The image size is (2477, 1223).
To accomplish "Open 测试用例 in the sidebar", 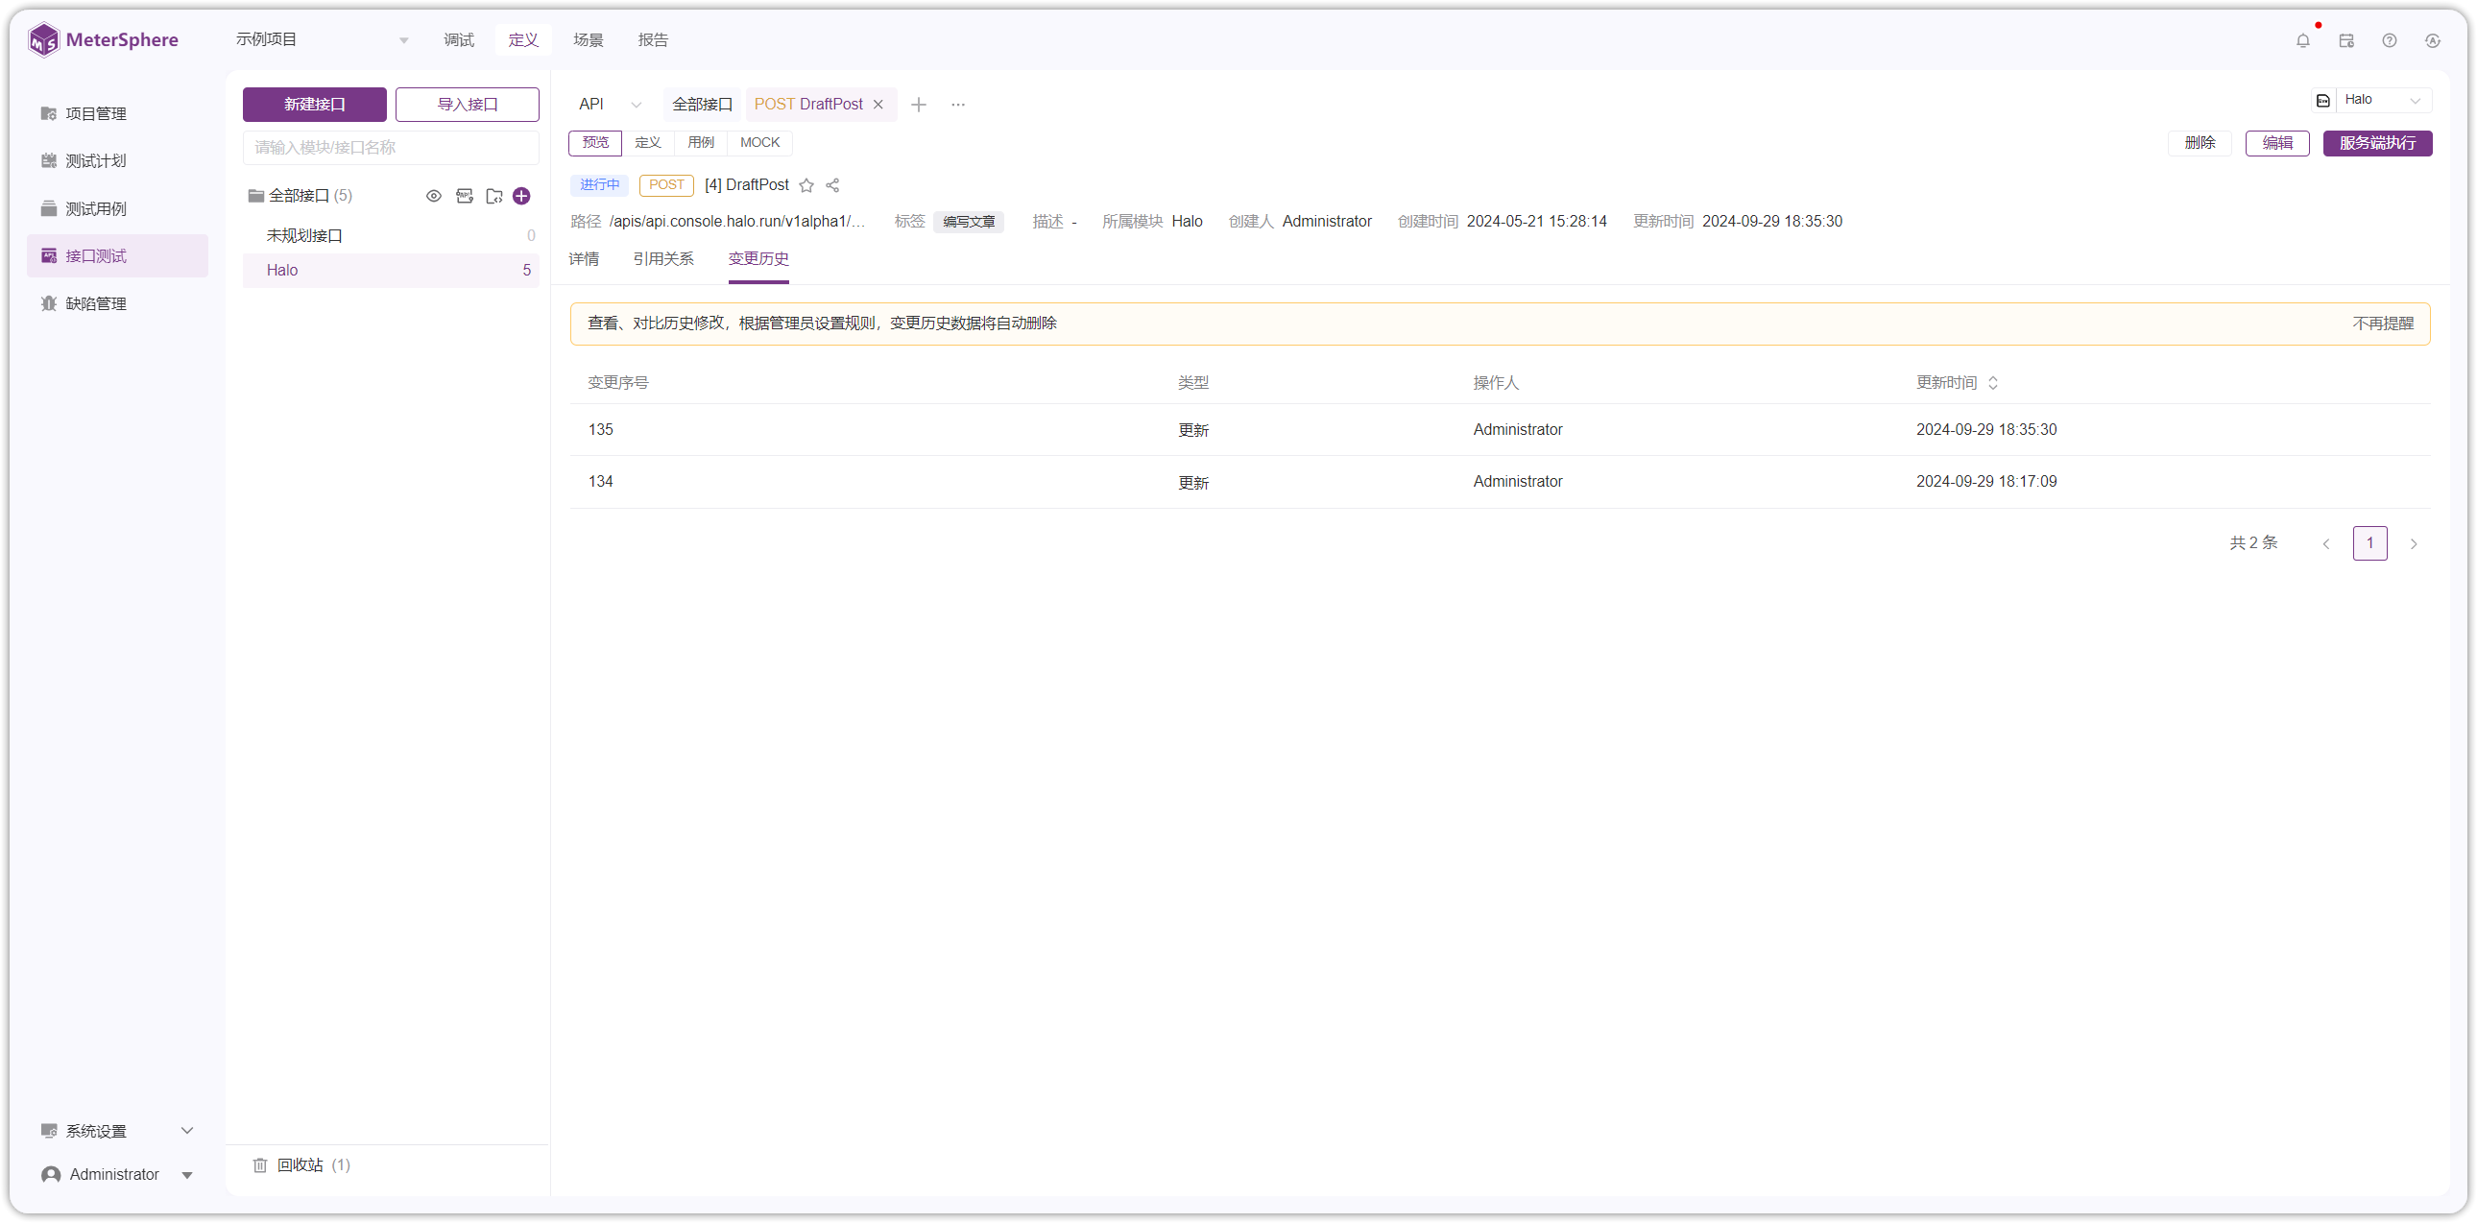I will (117, 208).
